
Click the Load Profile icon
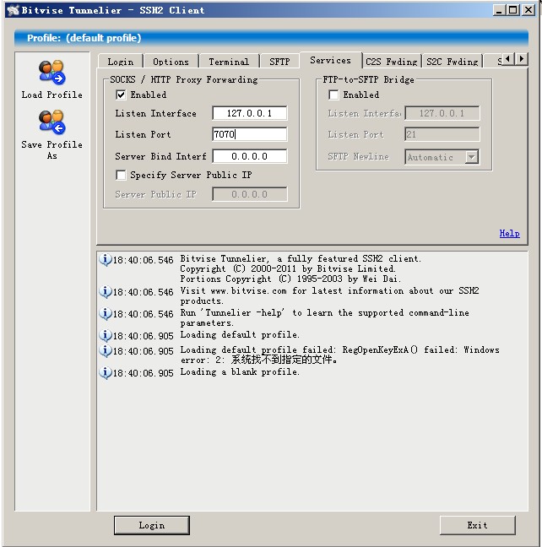click(x=52, y=73)
